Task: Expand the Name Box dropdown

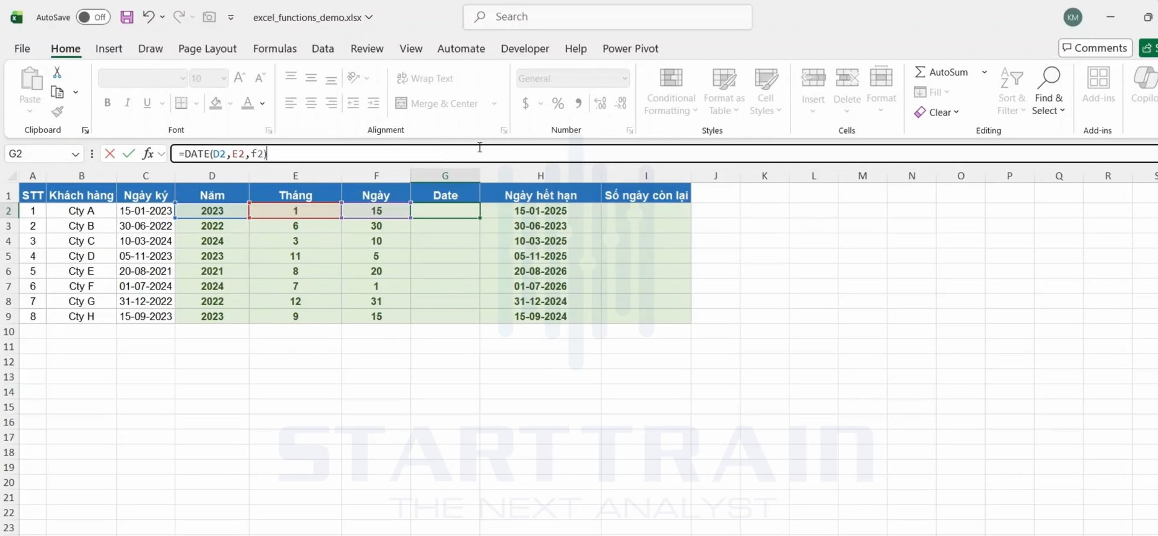Action: [75, 154]
